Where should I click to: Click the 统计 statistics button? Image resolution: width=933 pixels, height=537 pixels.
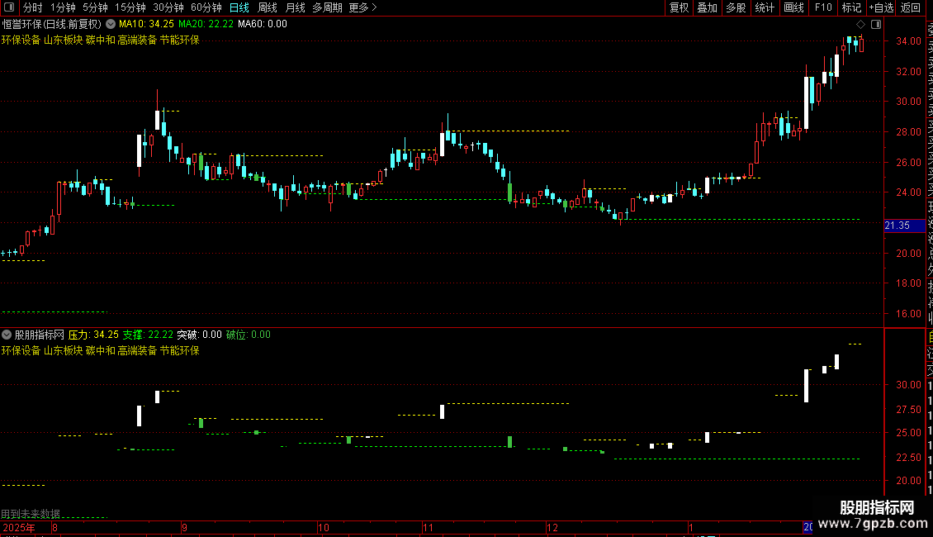point(765,7)
